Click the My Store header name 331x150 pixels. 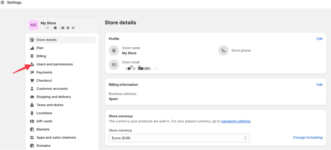(48, 23)
